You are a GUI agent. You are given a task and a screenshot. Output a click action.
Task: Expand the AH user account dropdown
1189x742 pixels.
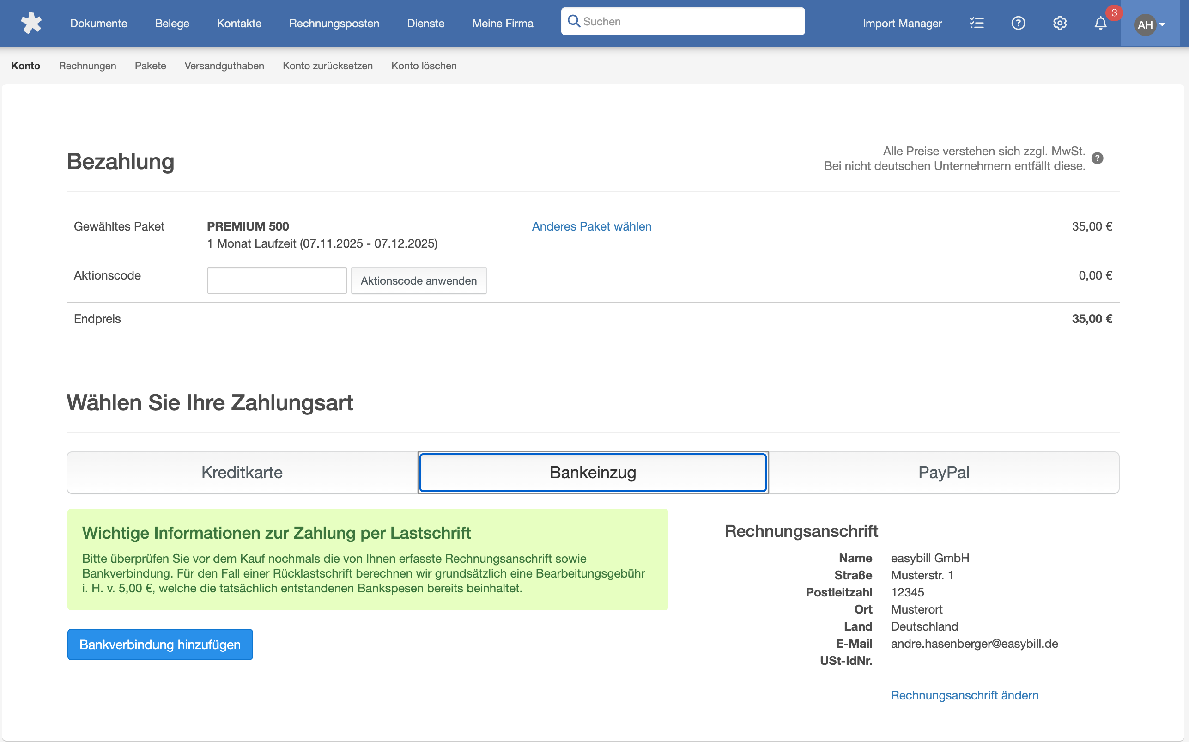[1150, 24]
